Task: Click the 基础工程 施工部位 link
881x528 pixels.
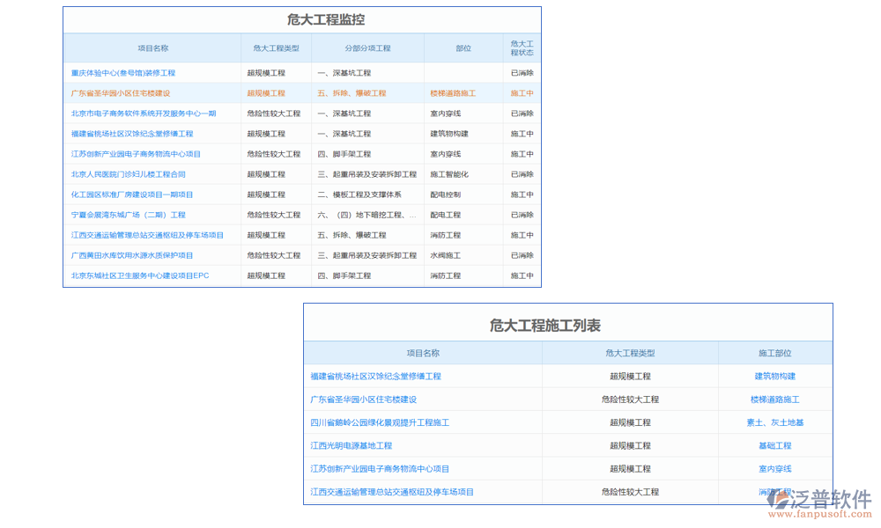Action: click(x=775, y=445)
